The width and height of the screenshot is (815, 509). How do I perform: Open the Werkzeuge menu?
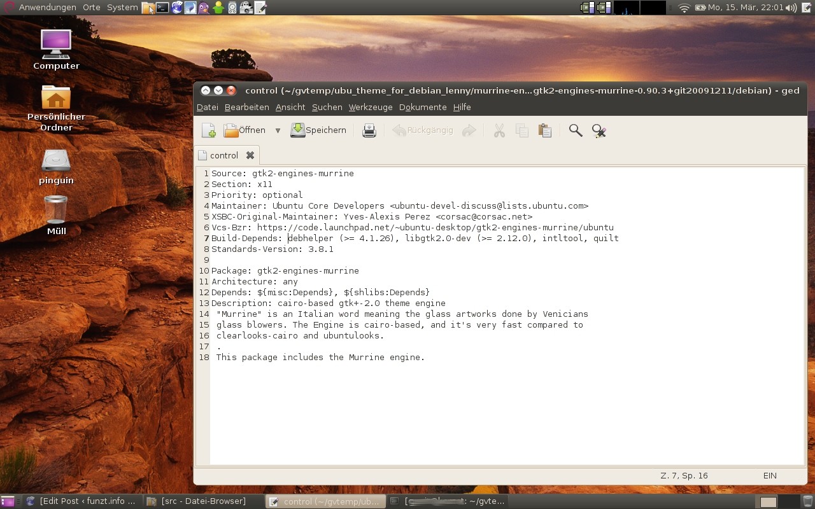371,107
